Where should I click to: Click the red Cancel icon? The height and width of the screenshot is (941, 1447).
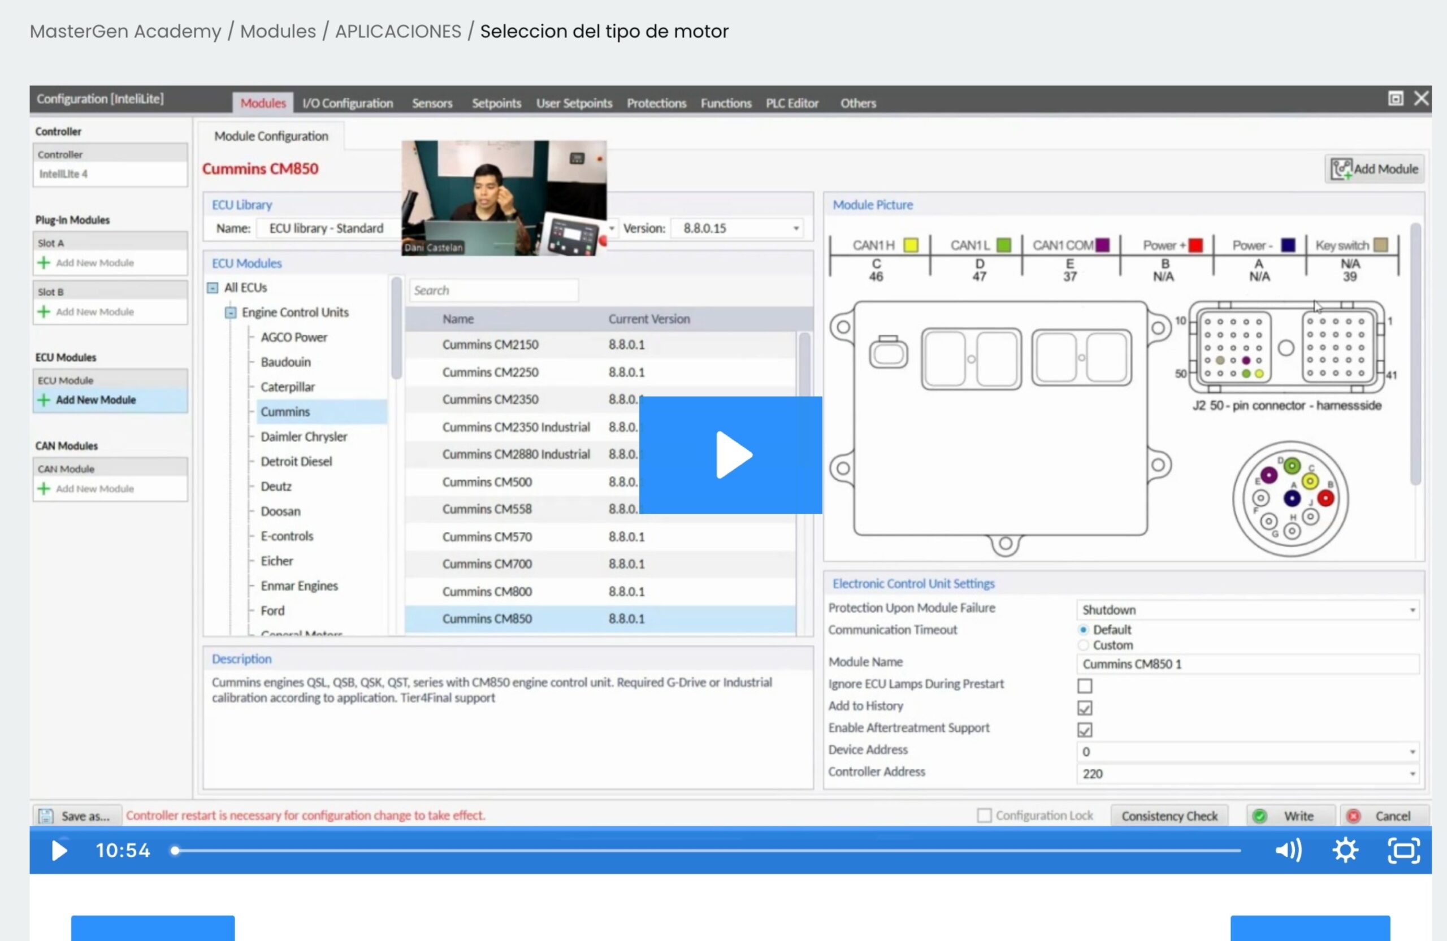coord(1353,816)
